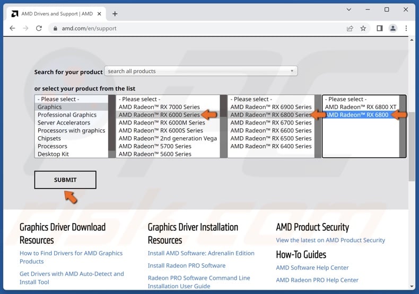Select AMD Radeon RX 6800 Series
Image resolution: width=419 pixels, height=294 pixels.
[271, 115]
